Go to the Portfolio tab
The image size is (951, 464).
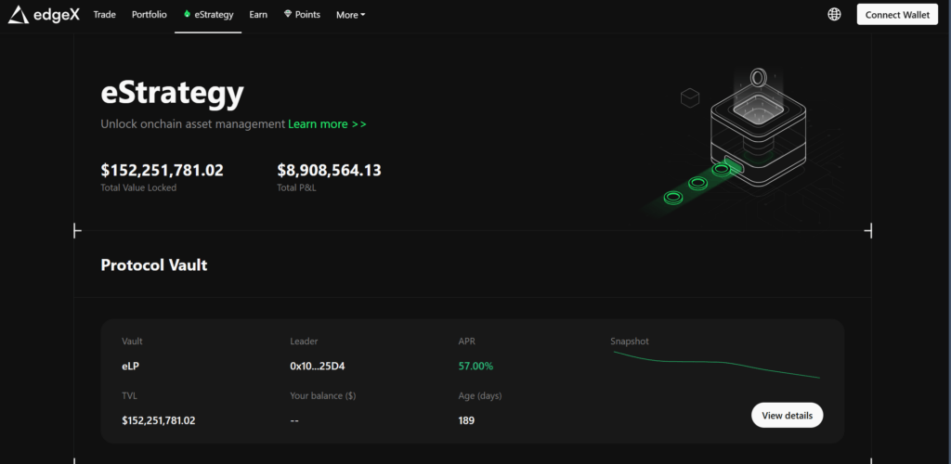pyautogui.click(x=149, y=15)
